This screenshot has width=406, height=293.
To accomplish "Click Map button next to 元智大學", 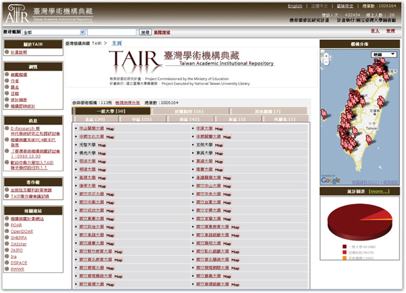I will pyautogui.click(x=102, y=145).
